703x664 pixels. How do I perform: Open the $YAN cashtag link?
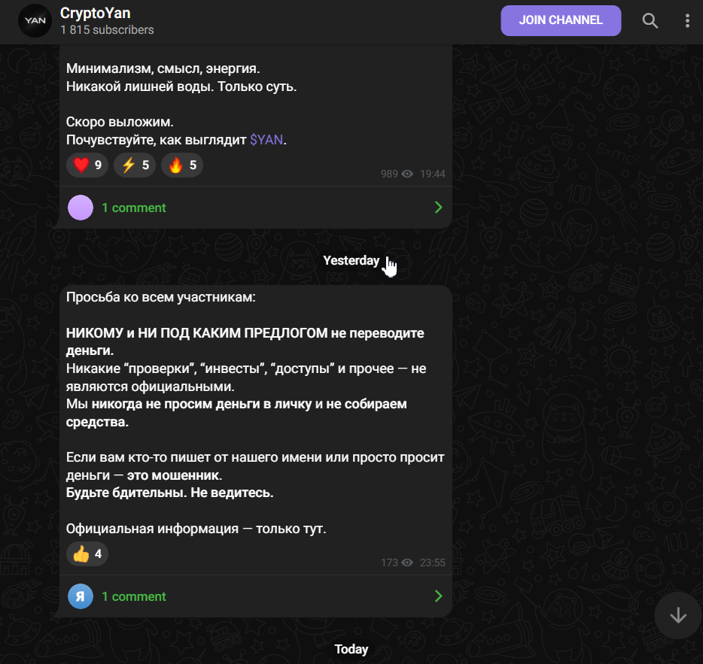click(267, 140)
